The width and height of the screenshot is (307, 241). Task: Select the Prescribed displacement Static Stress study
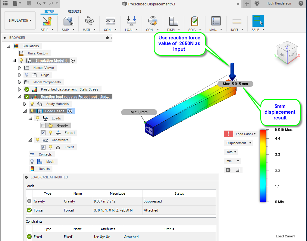pyautogui.click(x=70, y=89)
